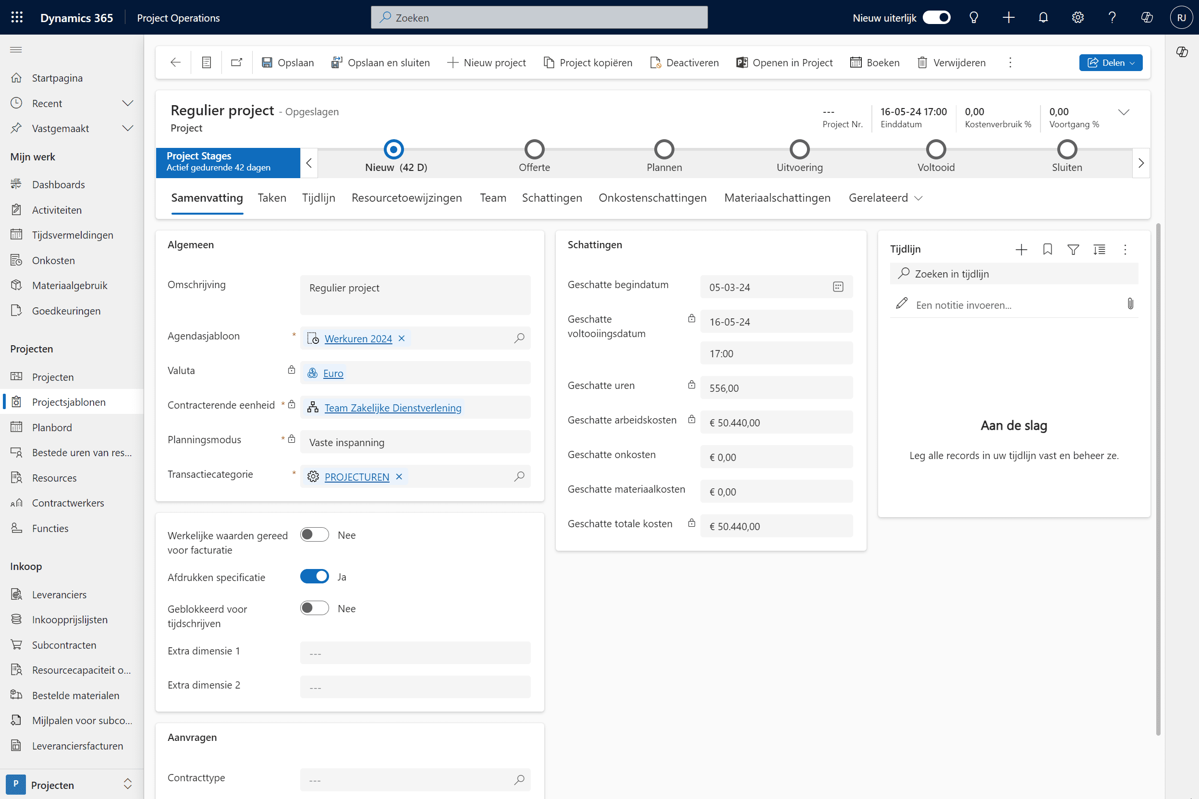Open timeline more options menu
1199x799 pixels.
coord(1125,249)
